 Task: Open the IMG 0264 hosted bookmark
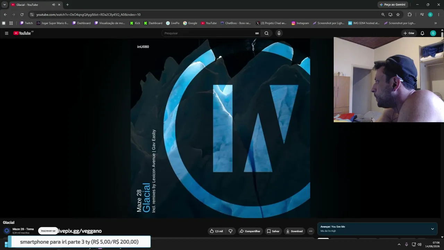(x=364, y=23)
